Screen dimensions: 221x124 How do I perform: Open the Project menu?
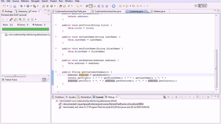(x=54, y=1)
